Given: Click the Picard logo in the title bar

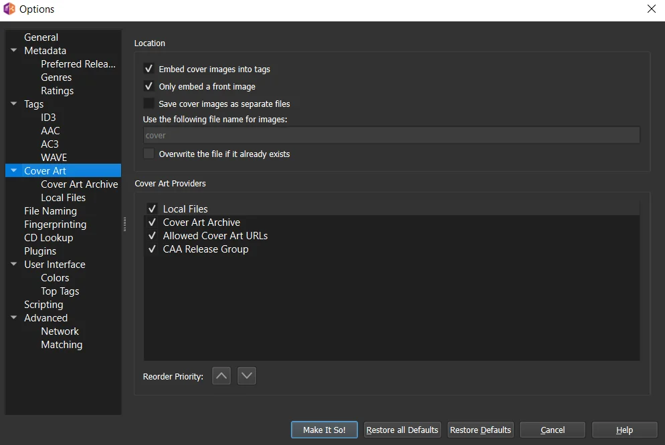Looking at the screenshot, I should tap(9, 9).
